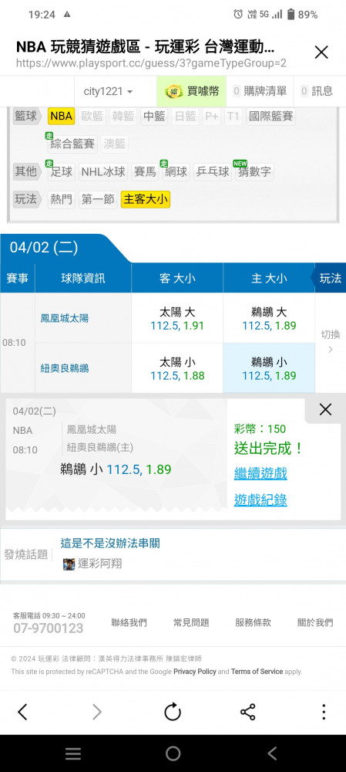Screen dimensions: 346x772
Task: Open Android recent apps button
Action: 73,753
